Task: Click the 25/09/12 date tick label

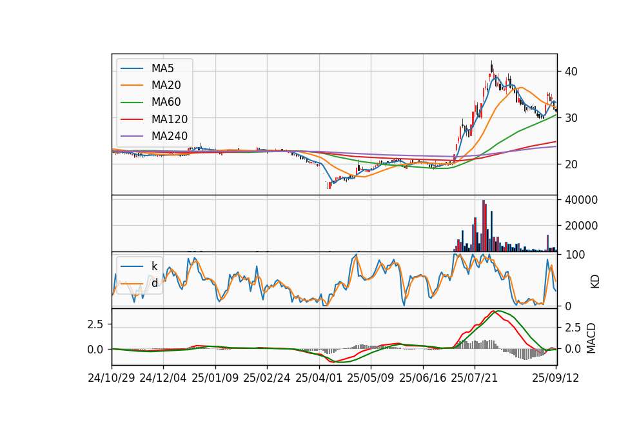Action: click(x=555, y=379)
